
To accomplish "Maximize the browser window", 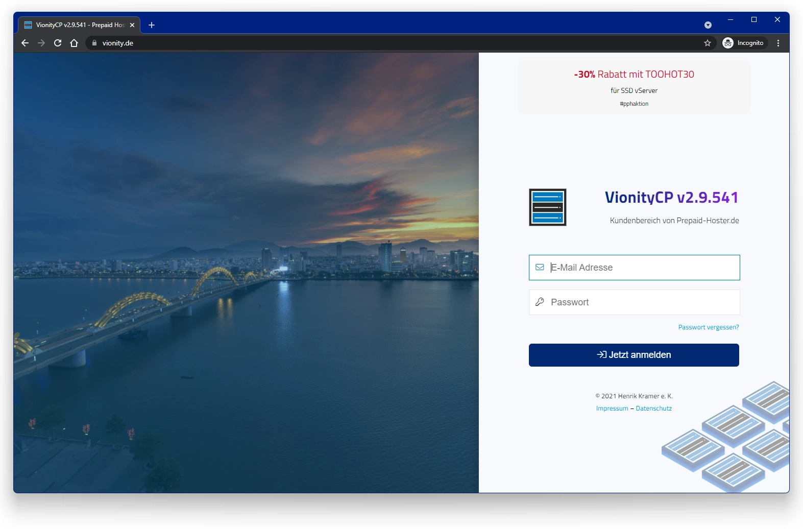I will [754, 19].
